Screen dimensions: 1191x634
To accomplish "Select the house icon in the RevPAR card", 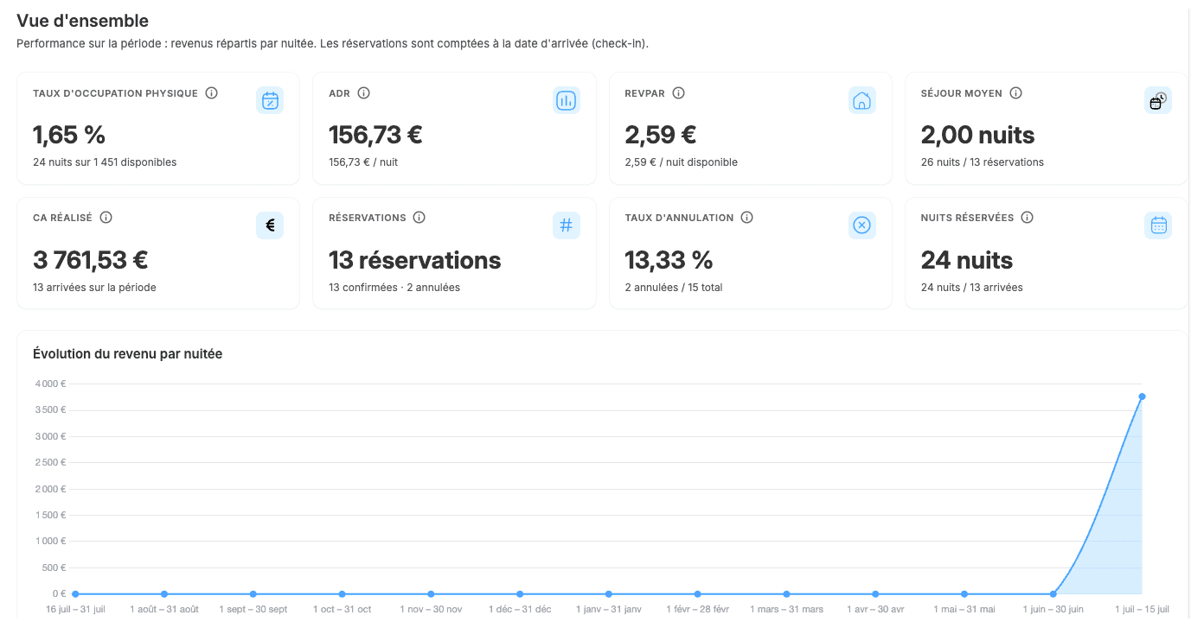I will coord(862,101).
